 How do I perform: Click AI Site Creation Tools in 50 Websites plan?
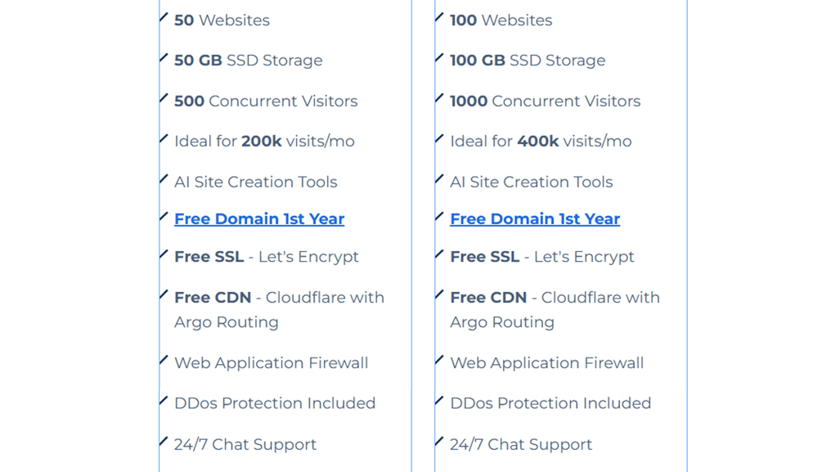[255, 182]
